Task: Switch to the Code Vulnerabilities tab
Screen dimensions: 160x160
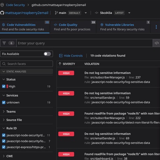Action: [x=25, y=27]
